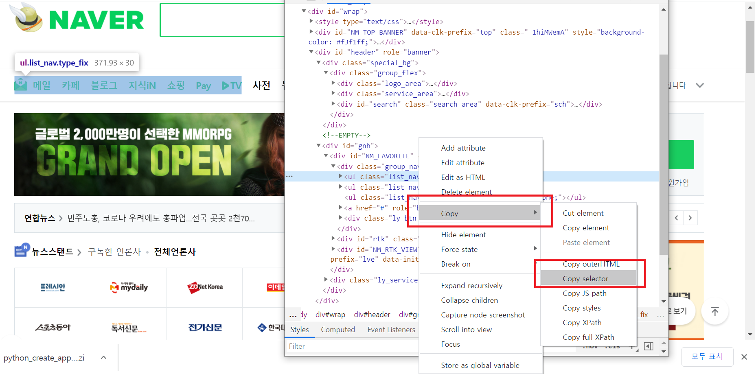Open the 블로그 link
Screen dimensions: 756x374
tap(104, 85)
